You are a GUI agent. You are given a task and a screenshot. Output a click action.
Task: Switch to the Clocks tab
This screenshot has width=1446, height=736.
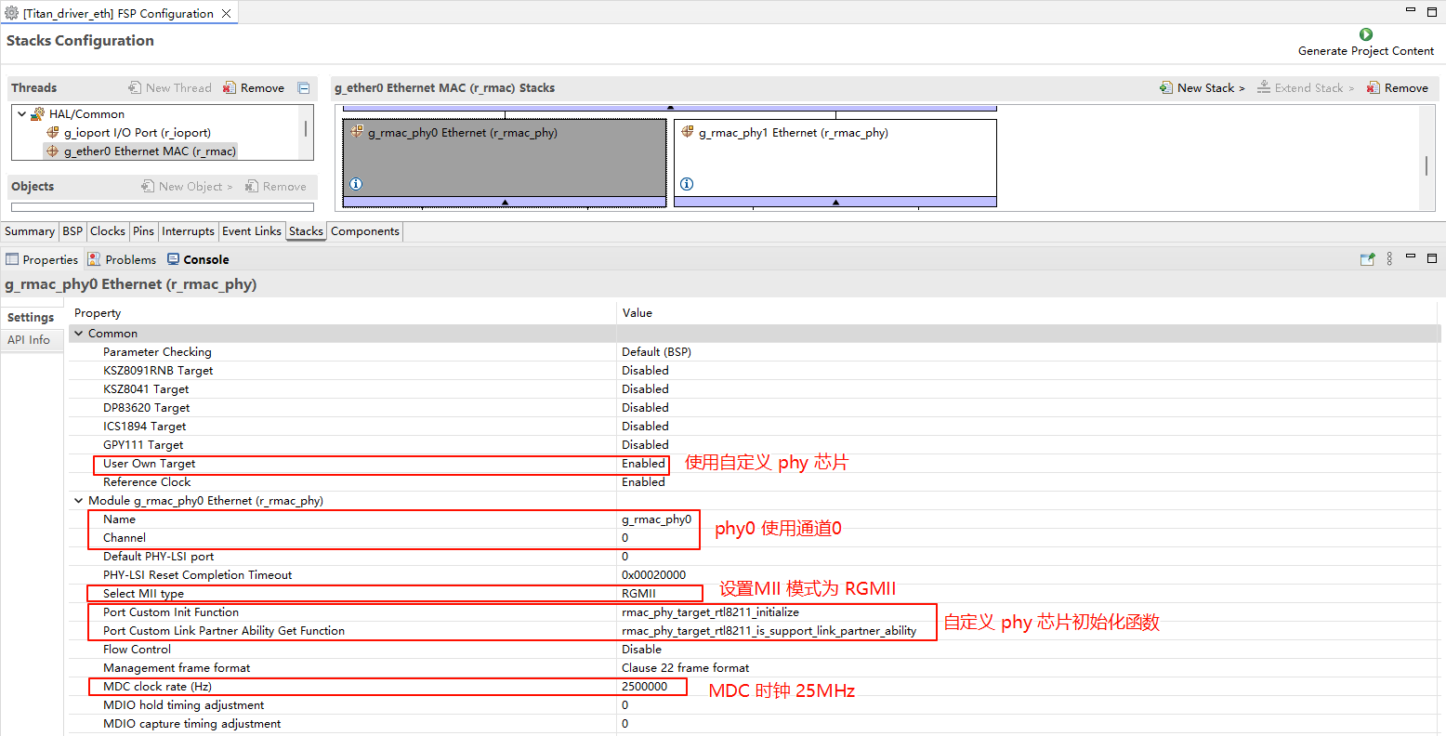click(x=108, y=231)
